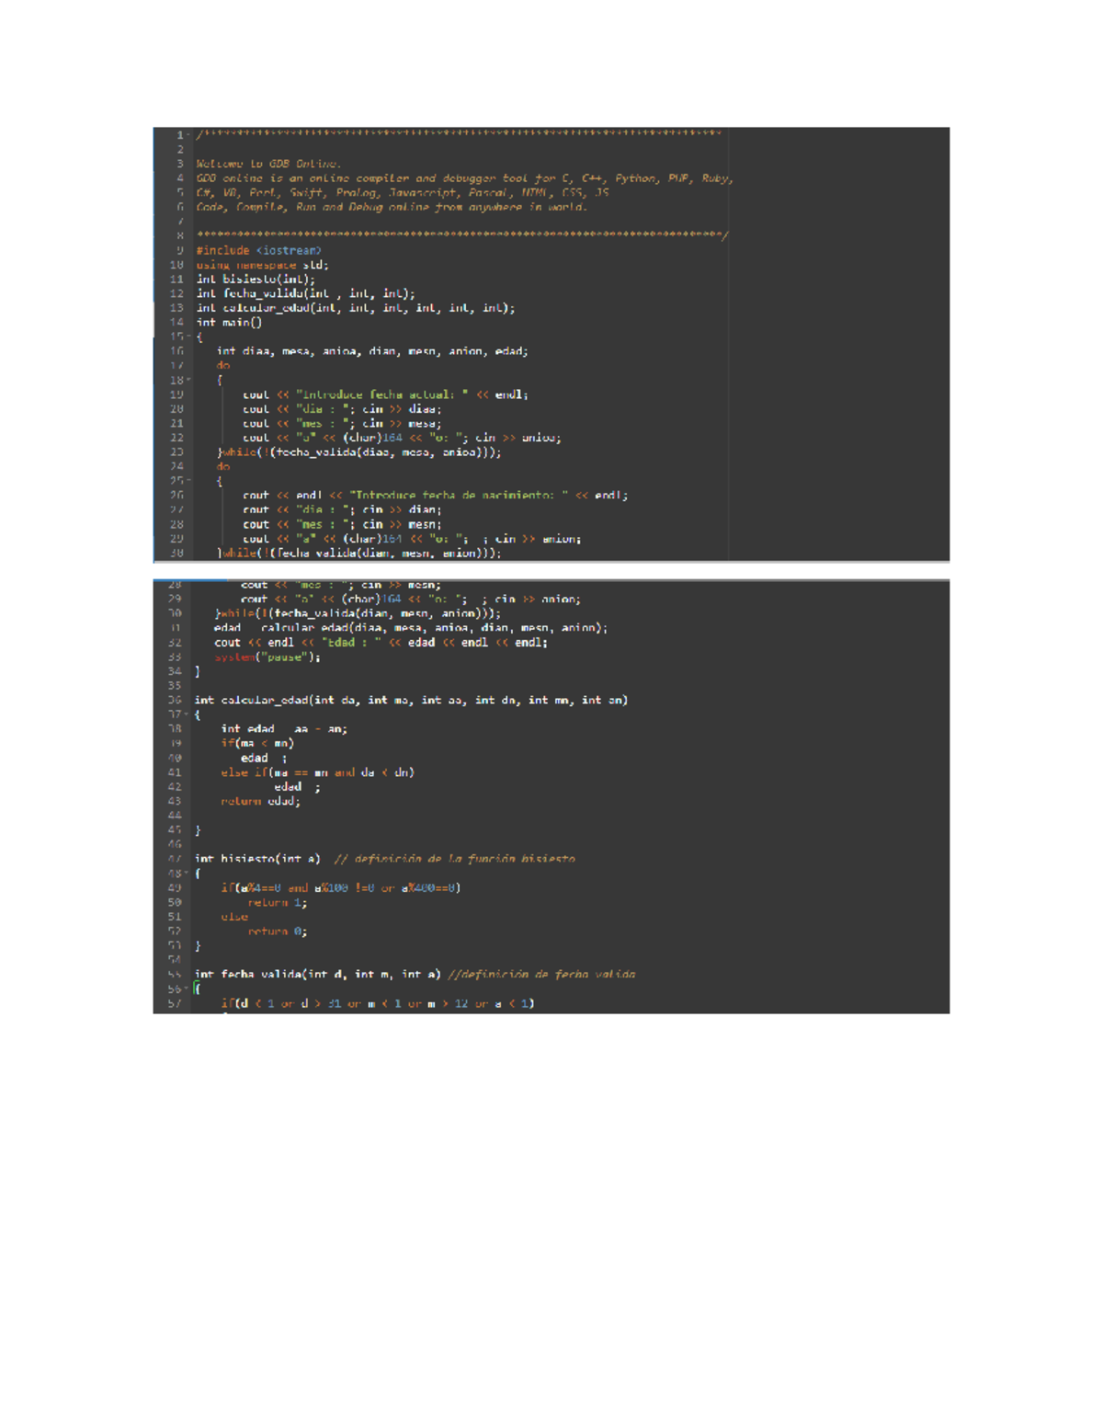The width and height of the screenshot is (1103, 1428).
Task: Click the 'return 1;' statement
Action: click(277, 902)
